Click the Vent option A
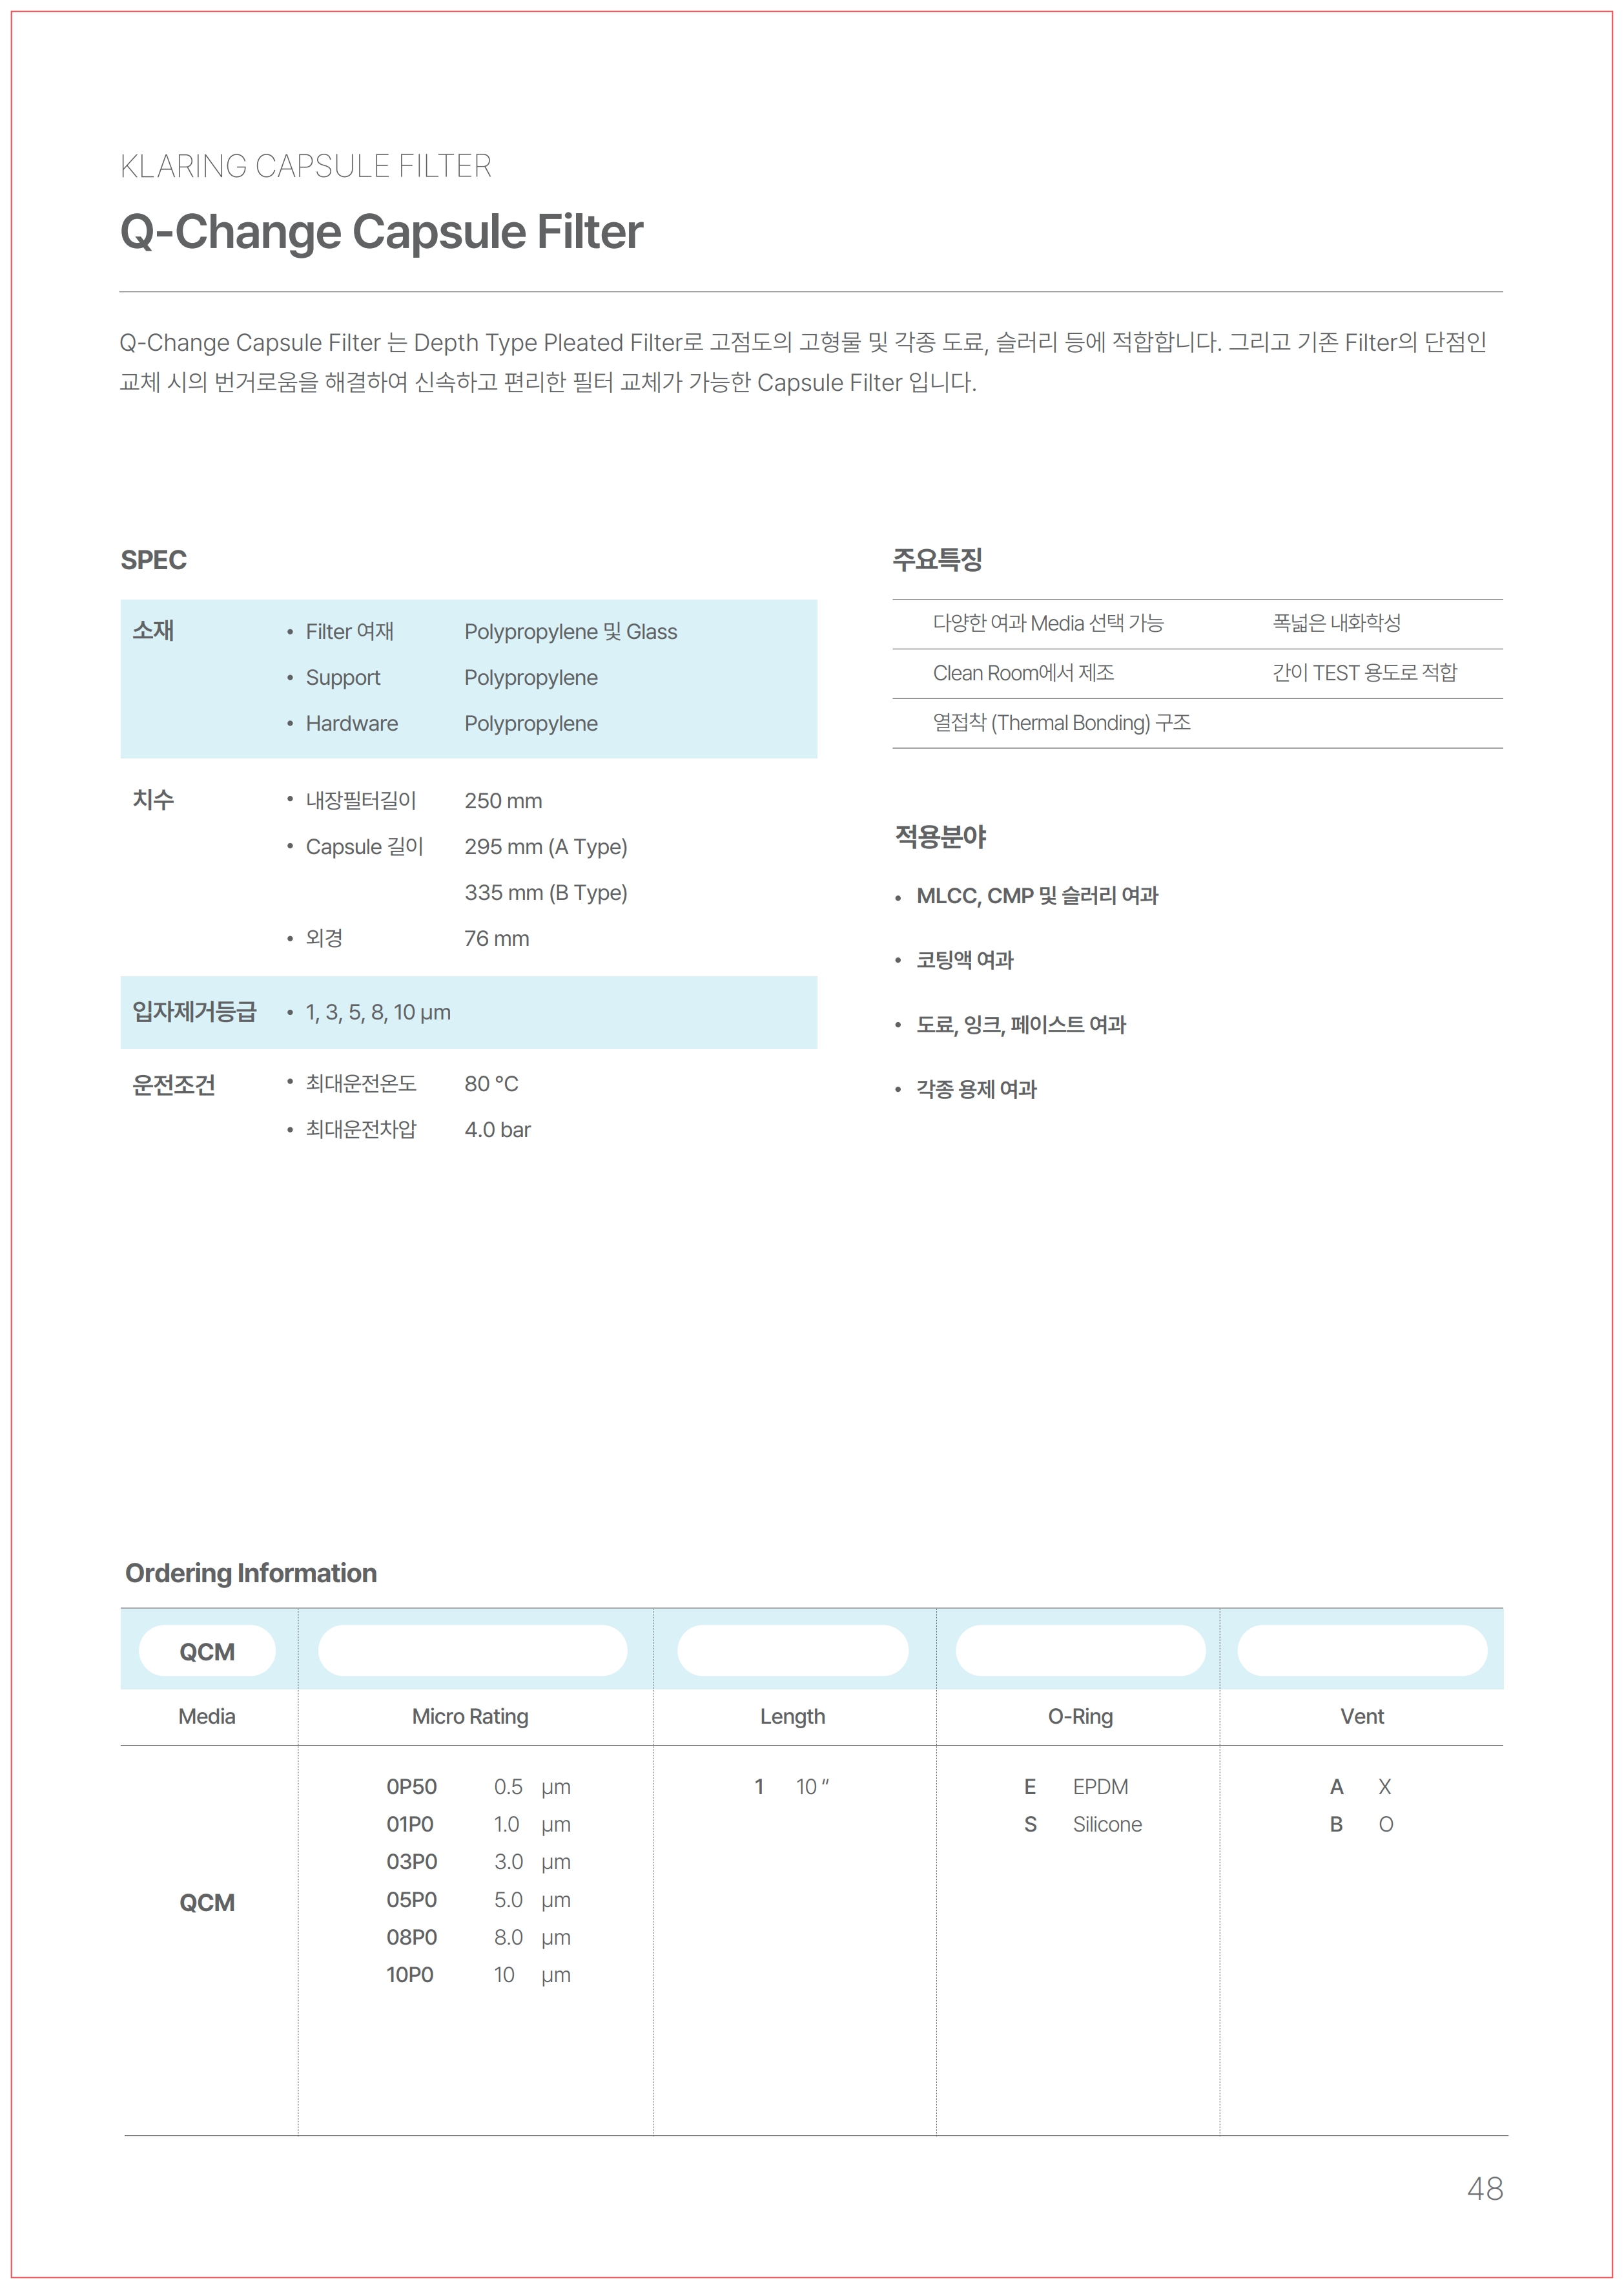This screenshot has width=1624, height=2289. (1336, 1787)
